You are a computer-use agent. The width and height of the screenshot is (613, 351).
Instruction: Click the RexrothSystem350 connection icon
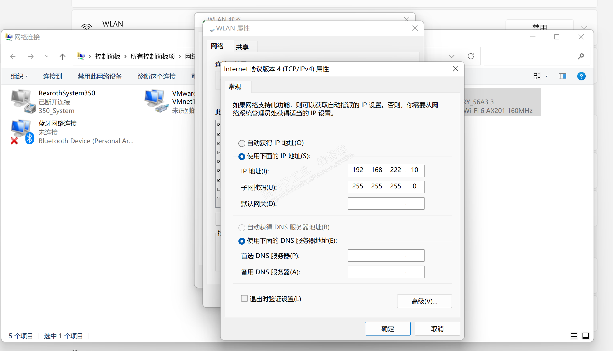pyautogui.click(x=23, y=101)
